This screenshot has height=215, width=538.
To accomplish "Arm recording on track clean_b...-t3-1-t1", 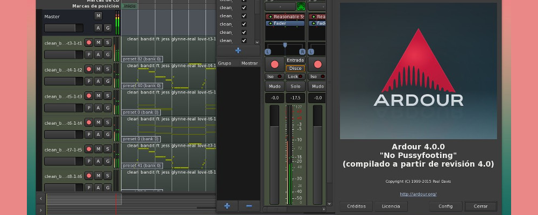I will pos(89,42).
